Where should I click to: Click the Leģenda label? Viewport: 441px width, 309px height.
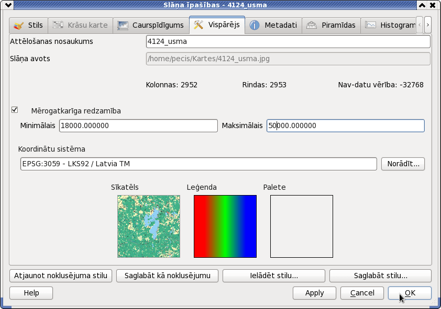(202, 188)
